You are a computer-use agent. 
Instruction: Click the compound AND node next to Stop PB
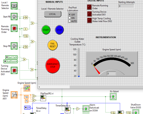(x=26, y=47)
